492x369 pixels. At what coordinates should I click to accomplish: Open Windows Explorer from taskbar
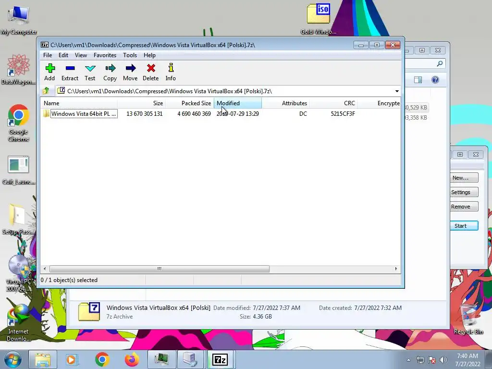[43, 359]
